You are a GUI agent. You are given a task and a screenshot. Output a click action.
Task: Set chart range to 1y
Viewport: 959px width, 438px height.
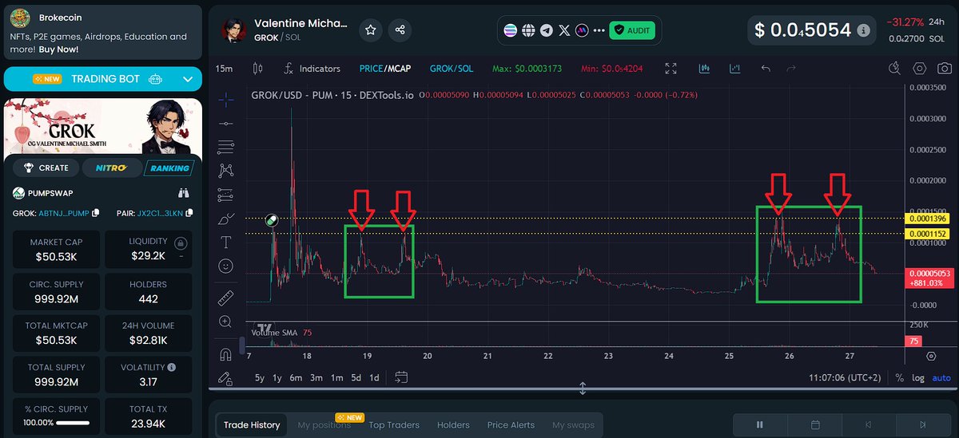[277, 378]
